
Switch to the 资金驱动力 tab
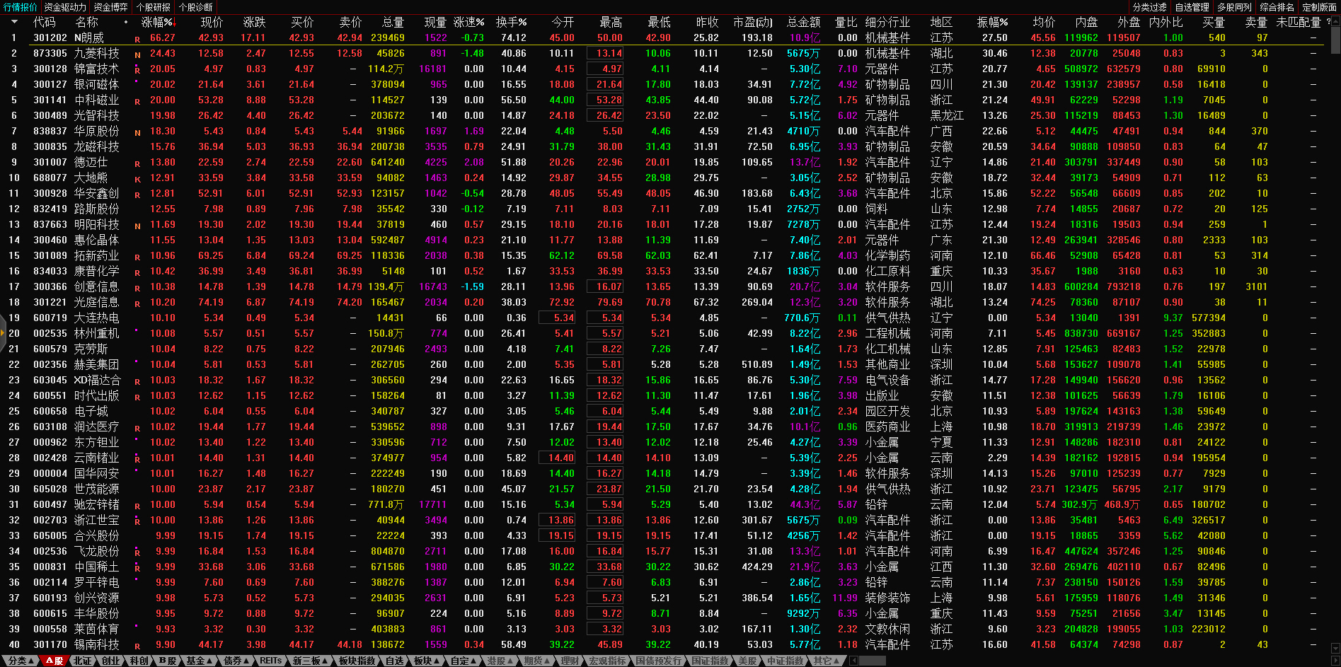tap(65, 7)
